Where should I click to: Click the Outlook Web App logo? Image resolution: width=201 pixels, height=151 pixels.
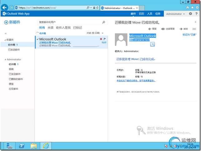(16, 14)
